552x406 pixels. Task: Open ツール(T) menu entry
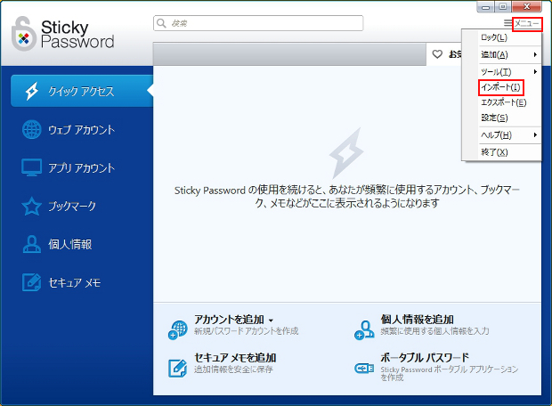click(496, 72)
